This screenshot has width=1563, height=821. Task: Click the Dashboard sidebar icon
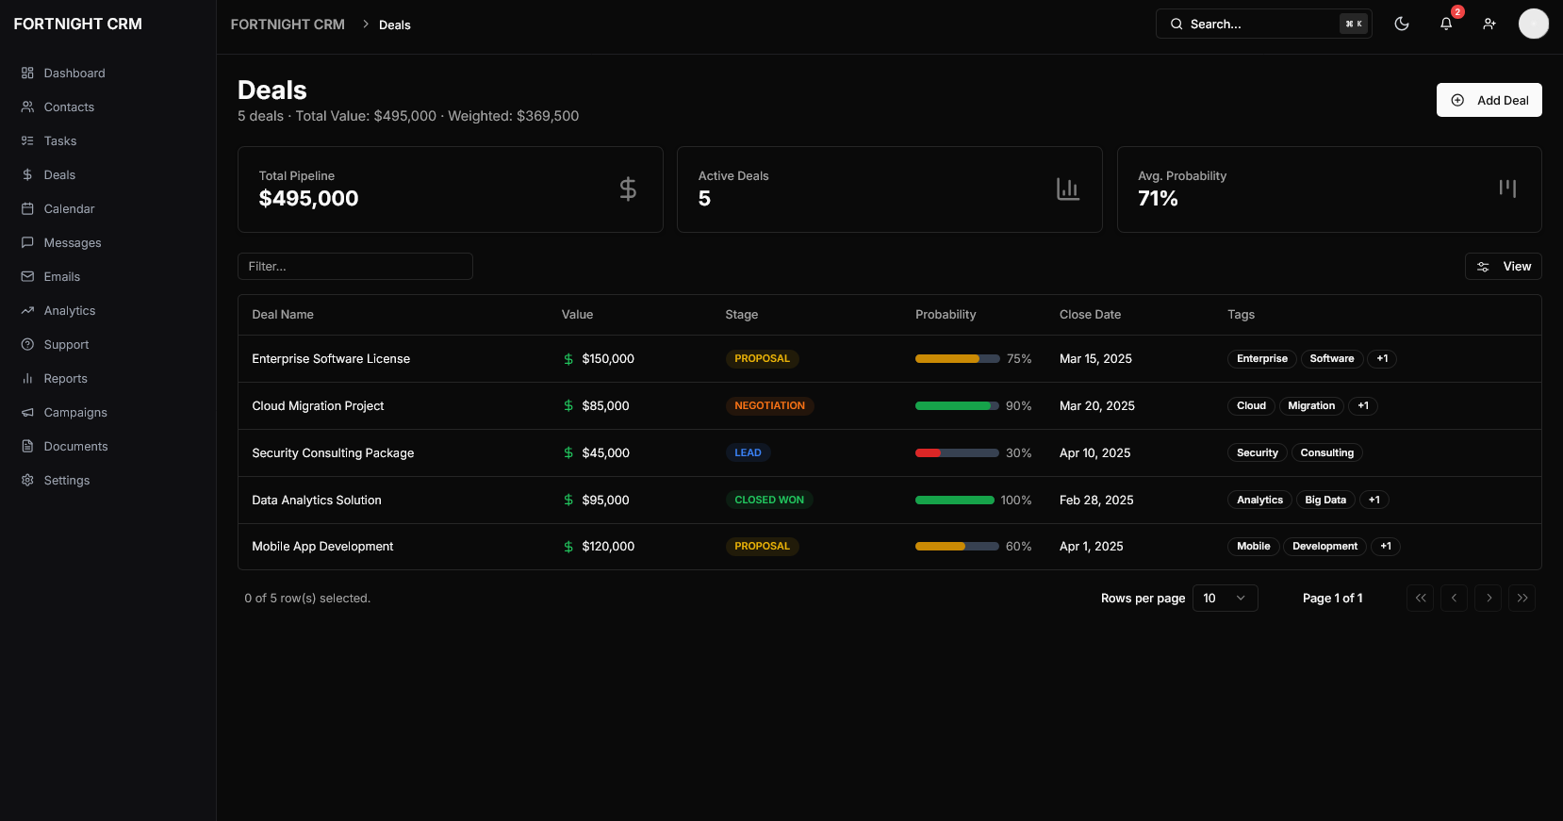(x=27, y=73)
